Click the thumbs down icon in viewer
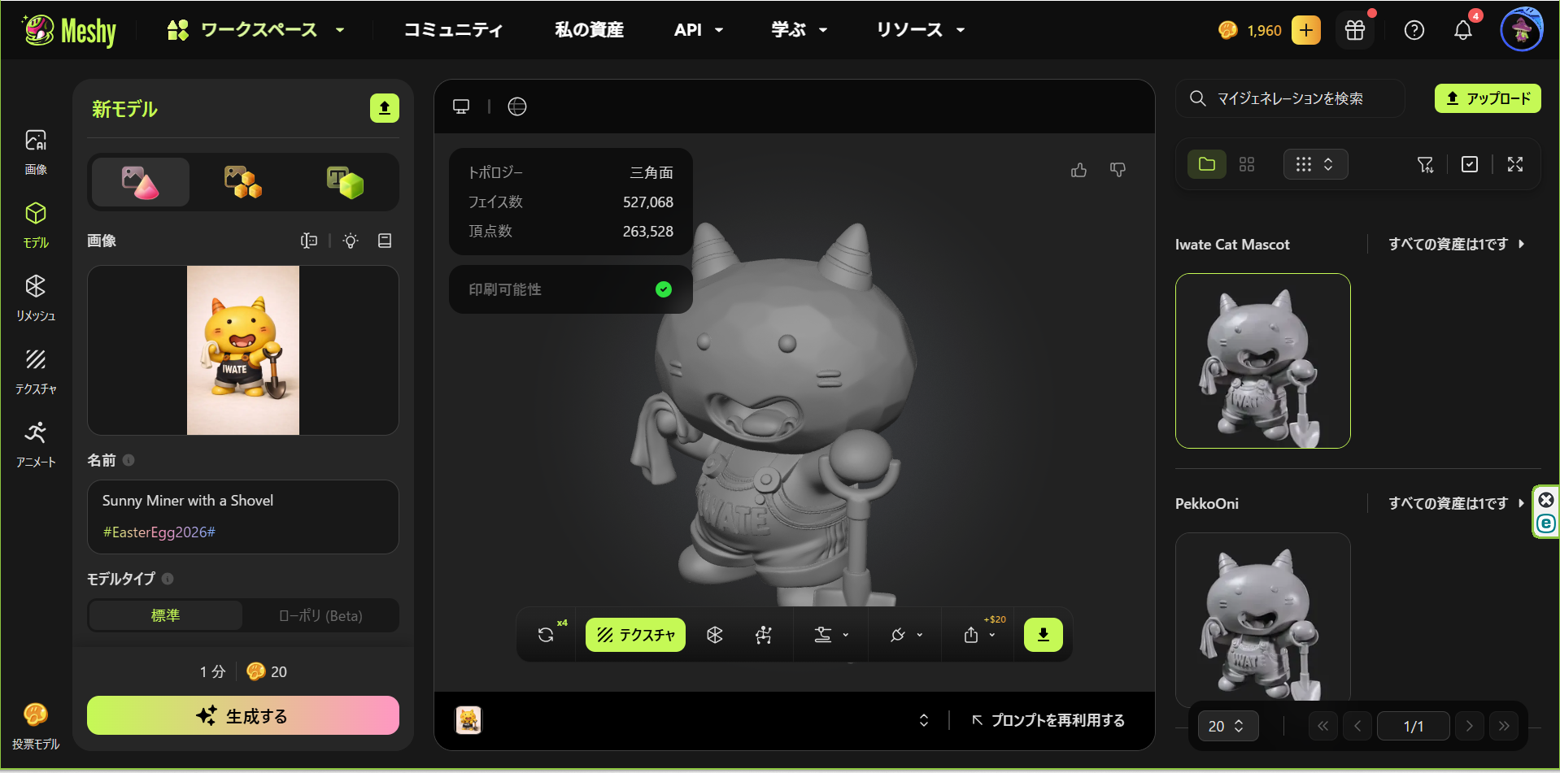 [1118, 170]
